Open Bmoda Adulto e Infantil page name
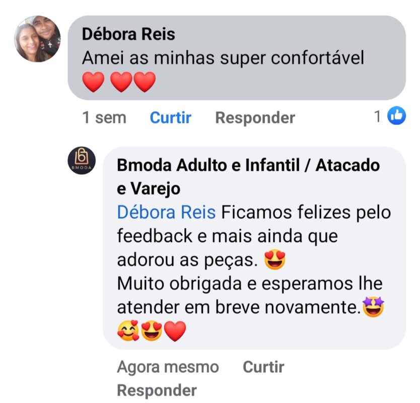 (248, 177)
